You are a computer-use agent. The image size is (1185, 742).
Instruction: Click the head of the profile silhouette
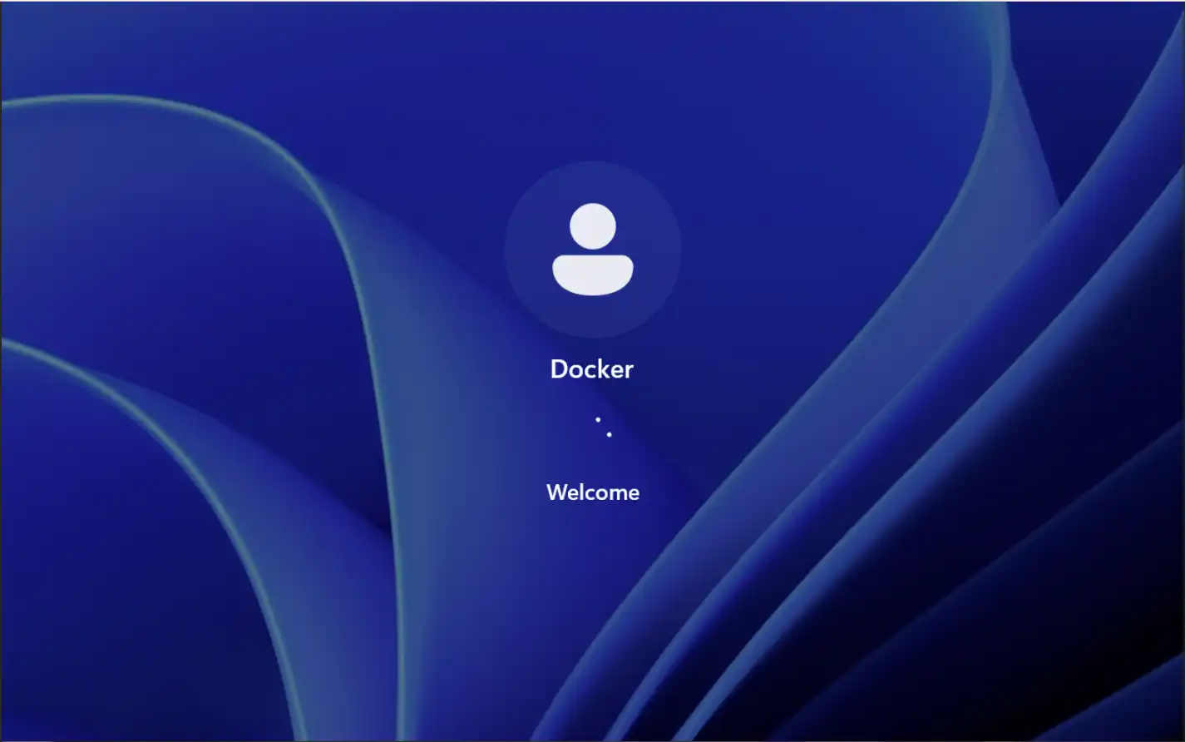point(592,225)
